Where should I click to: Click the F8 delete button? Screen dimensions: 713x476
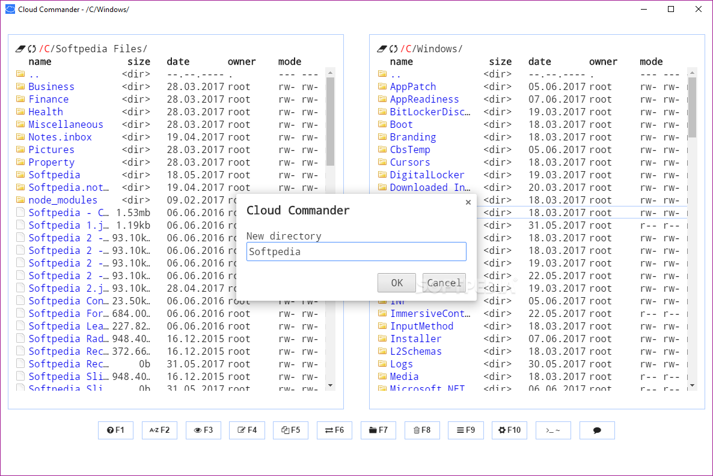point(422,430)
